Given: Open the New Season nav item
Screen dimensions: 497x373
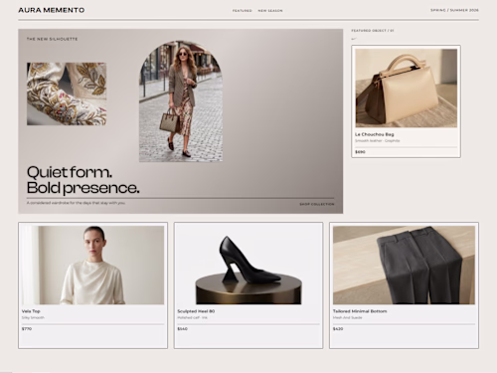Looking at the screenshot, I should [x=270, y=11].
